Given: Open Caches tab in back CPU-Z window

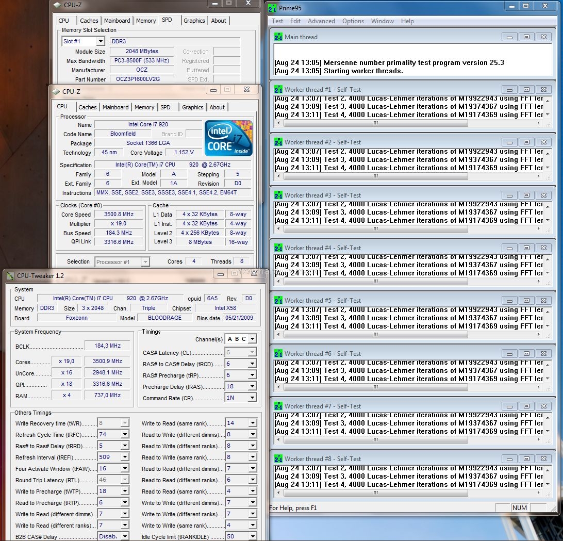Looking at the screenshot, I should tap(89, 21).
